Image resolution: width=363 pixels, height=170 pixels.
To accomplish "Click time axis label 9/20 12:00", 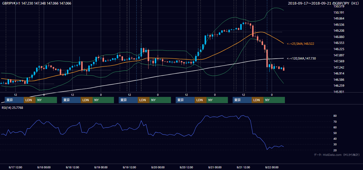I will pyautogui.click(x=186, y=167).
